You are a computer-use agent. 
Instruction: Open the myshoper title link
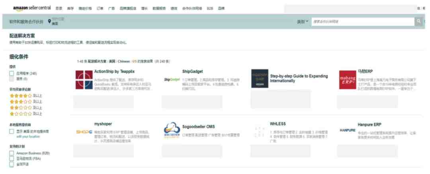(103, 124)
